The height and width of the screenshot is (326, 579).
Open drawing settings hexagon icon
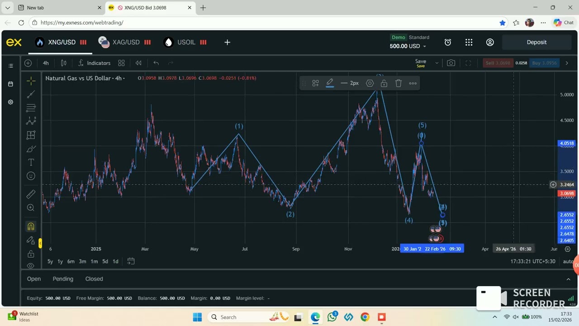pyautogui.click(x=370, y=83)
